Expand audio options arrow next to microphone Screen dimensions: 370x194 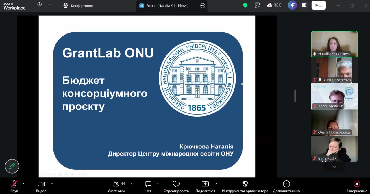(x=23, y=184)
